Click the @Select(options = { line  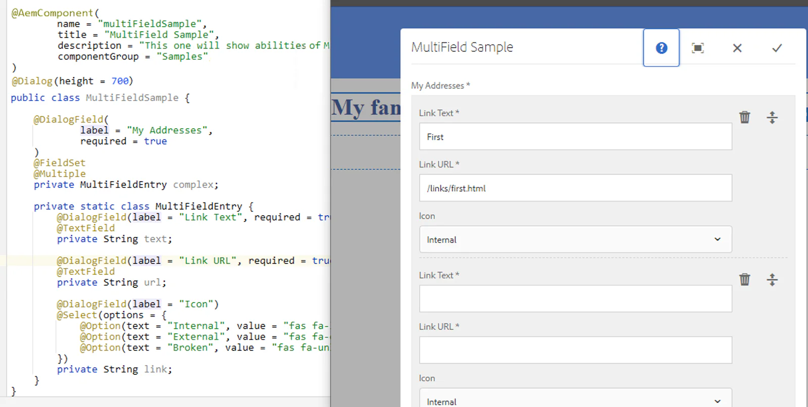[112, 315]
